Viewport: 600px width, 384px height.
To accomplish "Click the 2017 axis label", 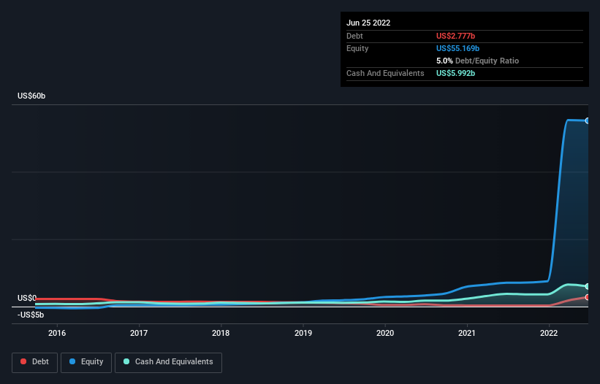I will tap(139, 333).
